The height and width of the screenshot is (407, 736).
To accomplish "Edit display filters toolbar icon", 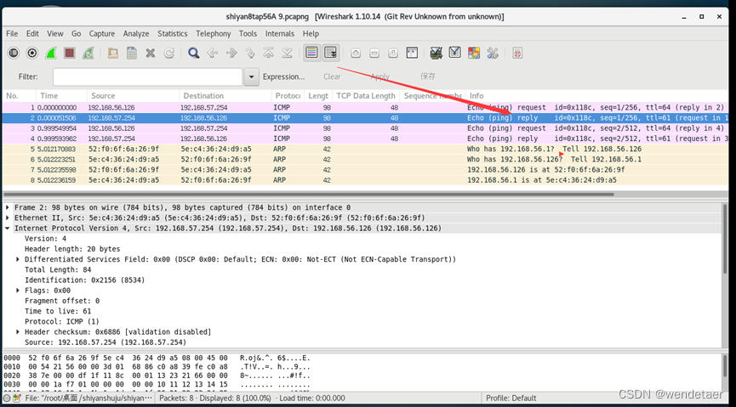I will point(455,53).
